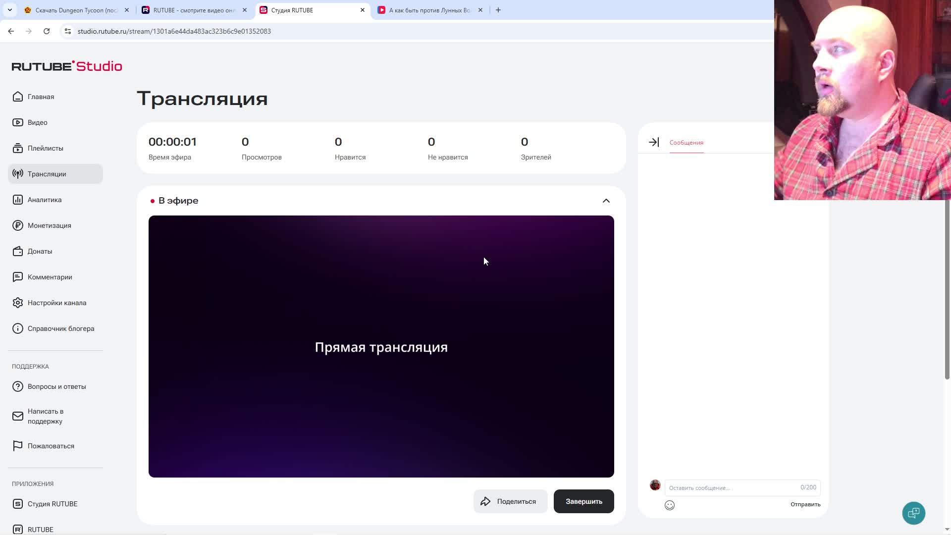This screenshot has height=535, width=951.
Task: Open Донаты from the sidebar
Action: point(39,251)
